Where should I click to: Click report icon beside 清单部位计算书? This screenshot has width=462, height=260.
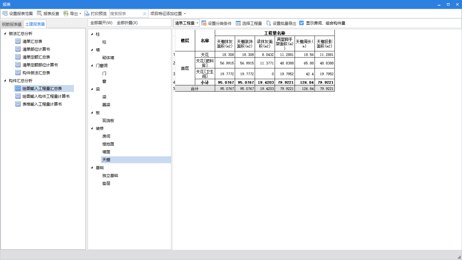[18, 49]
